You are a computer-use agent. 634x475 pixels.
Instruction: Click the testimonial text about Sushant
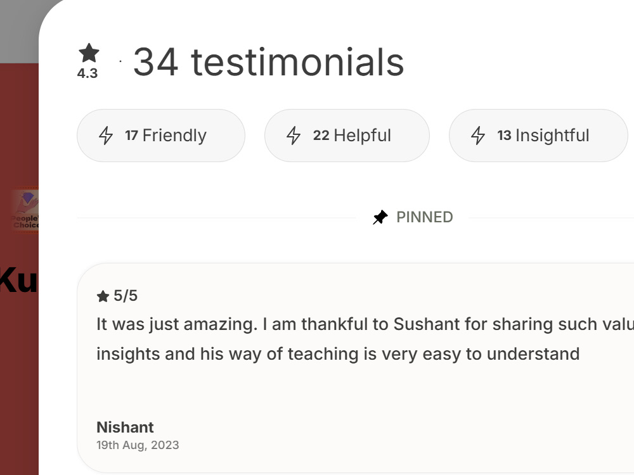coord(365,339)
